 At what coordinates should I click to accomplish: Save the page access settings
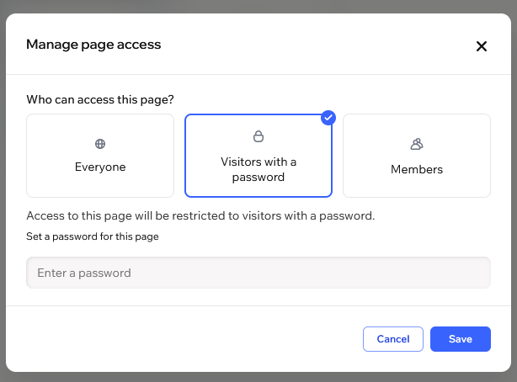460,339
